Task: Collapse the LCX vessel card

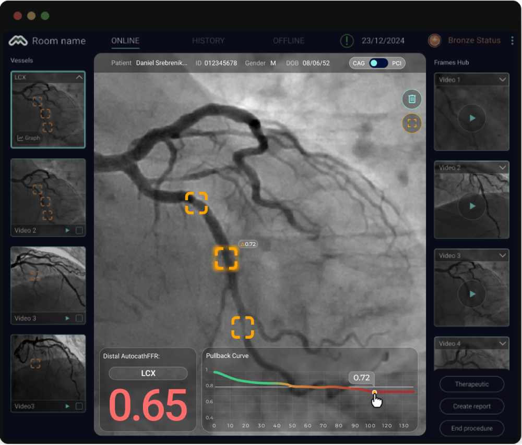Action: coord(79,78)
